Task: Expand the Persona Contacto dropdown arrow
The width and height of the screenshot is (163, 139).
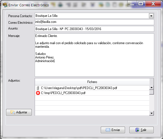Action: 151,16
